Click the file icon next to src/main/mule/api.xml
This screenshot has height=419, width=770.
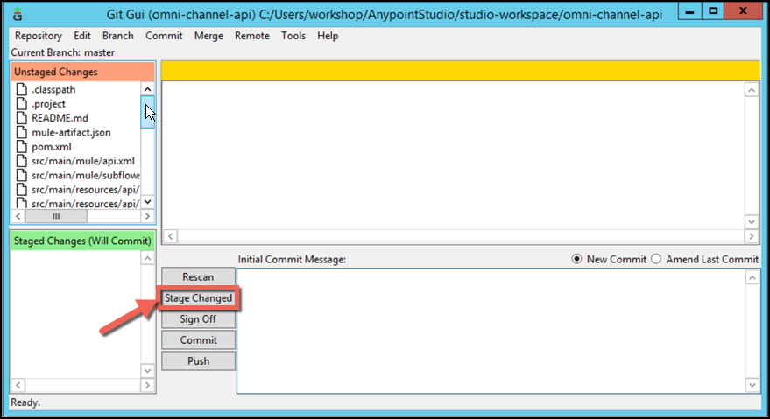click(x=22, y=160)
